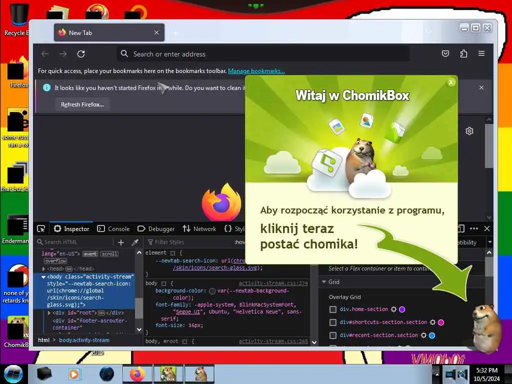The image size is (512, 384).
Task: Highlight div#shortcuts-section.section target icon
Action: tap(432, 322)
